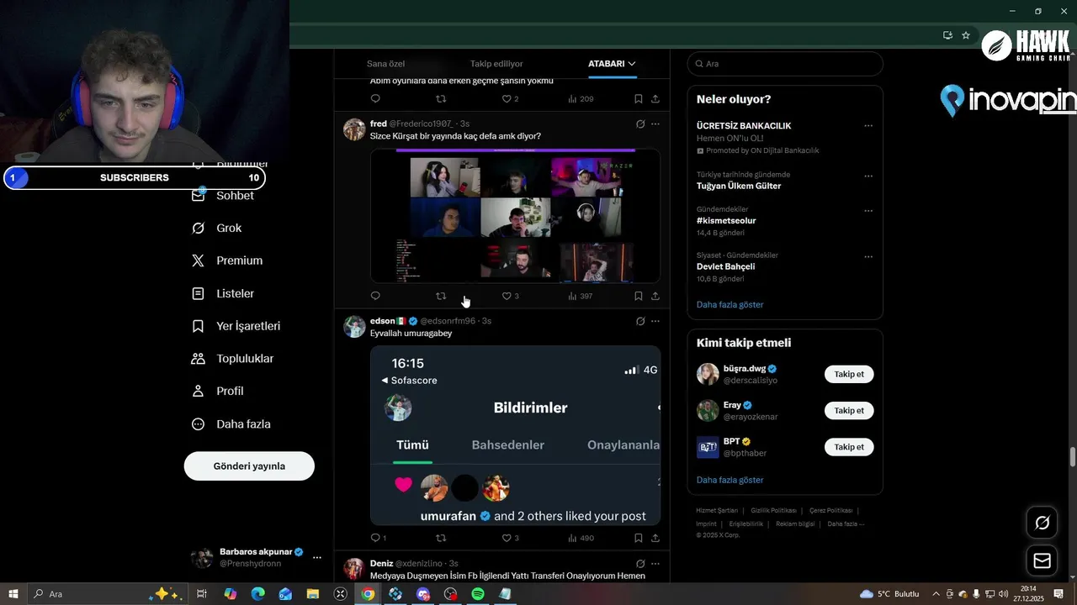Repost fred's Kürşat post
The height and width of the screenshot is (605, 1077).
441,296
